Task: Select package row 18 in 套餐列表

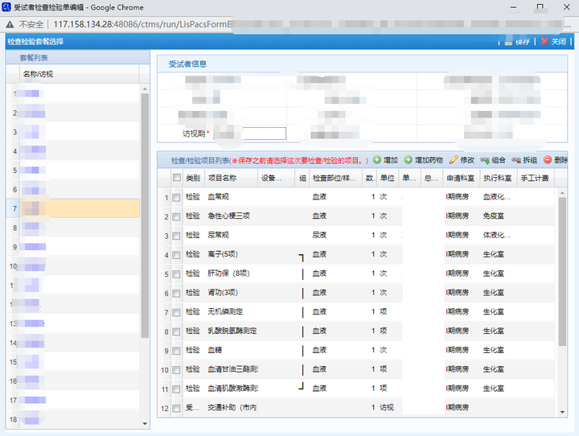Action: click(x=73, y=419)
